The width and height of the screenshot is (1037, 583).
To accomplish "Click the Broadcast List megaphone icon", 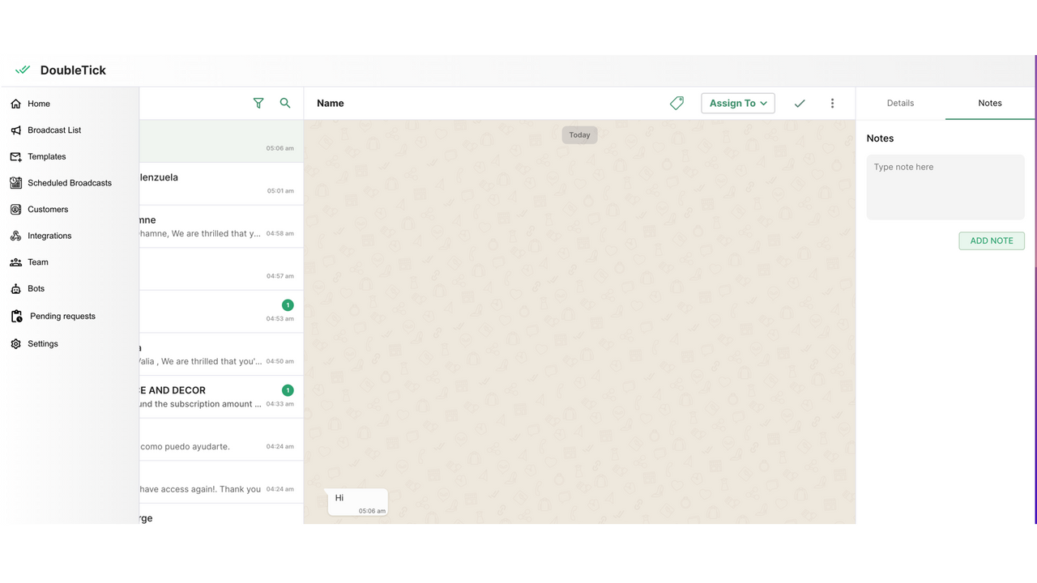I will click(15, 130).
